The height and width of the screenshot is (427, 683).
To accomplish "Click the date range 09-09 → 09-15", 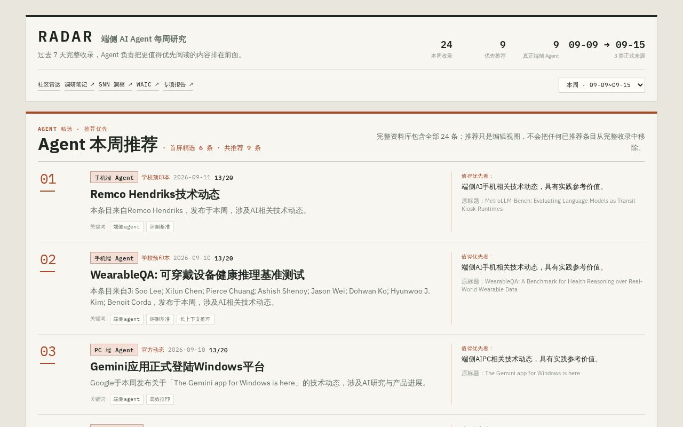I will click(x=607, y=44).
